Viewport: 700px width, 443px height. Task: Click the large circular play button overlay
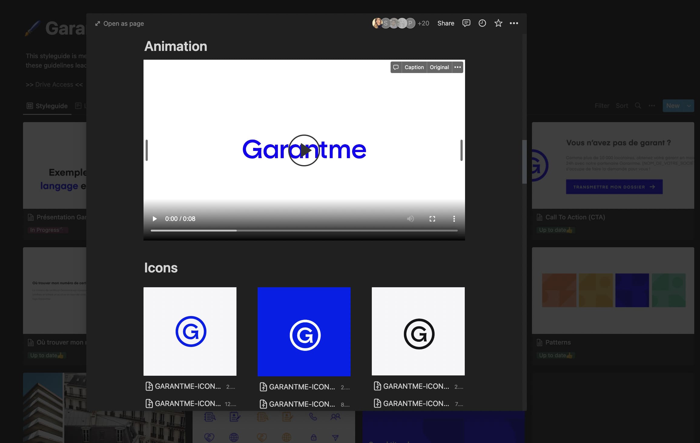pos(304,150)
